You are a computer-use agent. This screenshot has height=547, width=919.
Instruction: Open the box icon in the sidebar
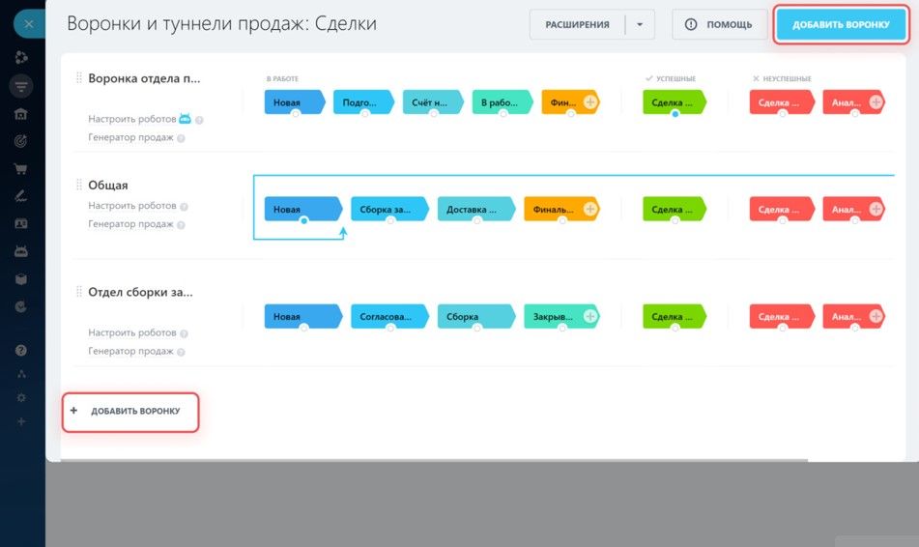coord(21,279)
